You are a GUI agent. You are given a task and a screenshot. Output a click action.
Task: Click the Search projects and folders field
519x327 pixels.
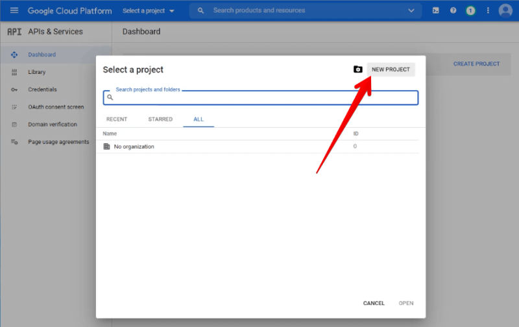(x=261, y=97)
